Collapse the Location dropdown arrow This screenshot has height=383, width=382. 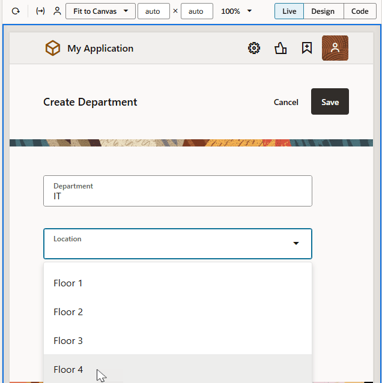(x=296, y=243)
